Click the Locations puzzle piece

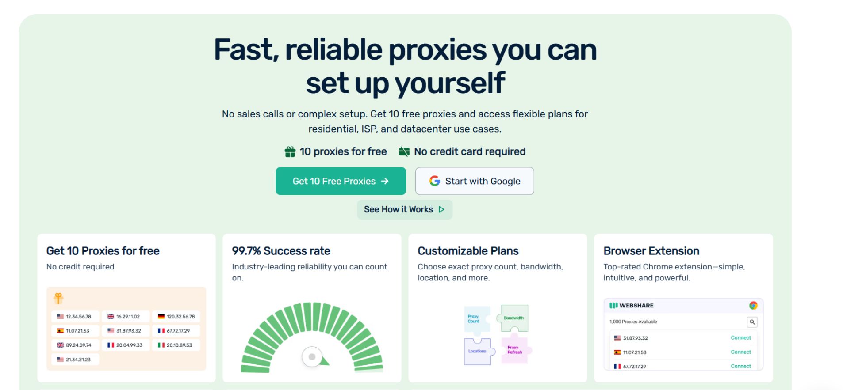click(478, 352)
